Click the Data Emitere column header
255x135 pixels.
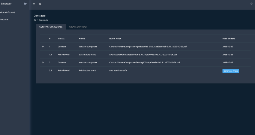pos(229,39)
